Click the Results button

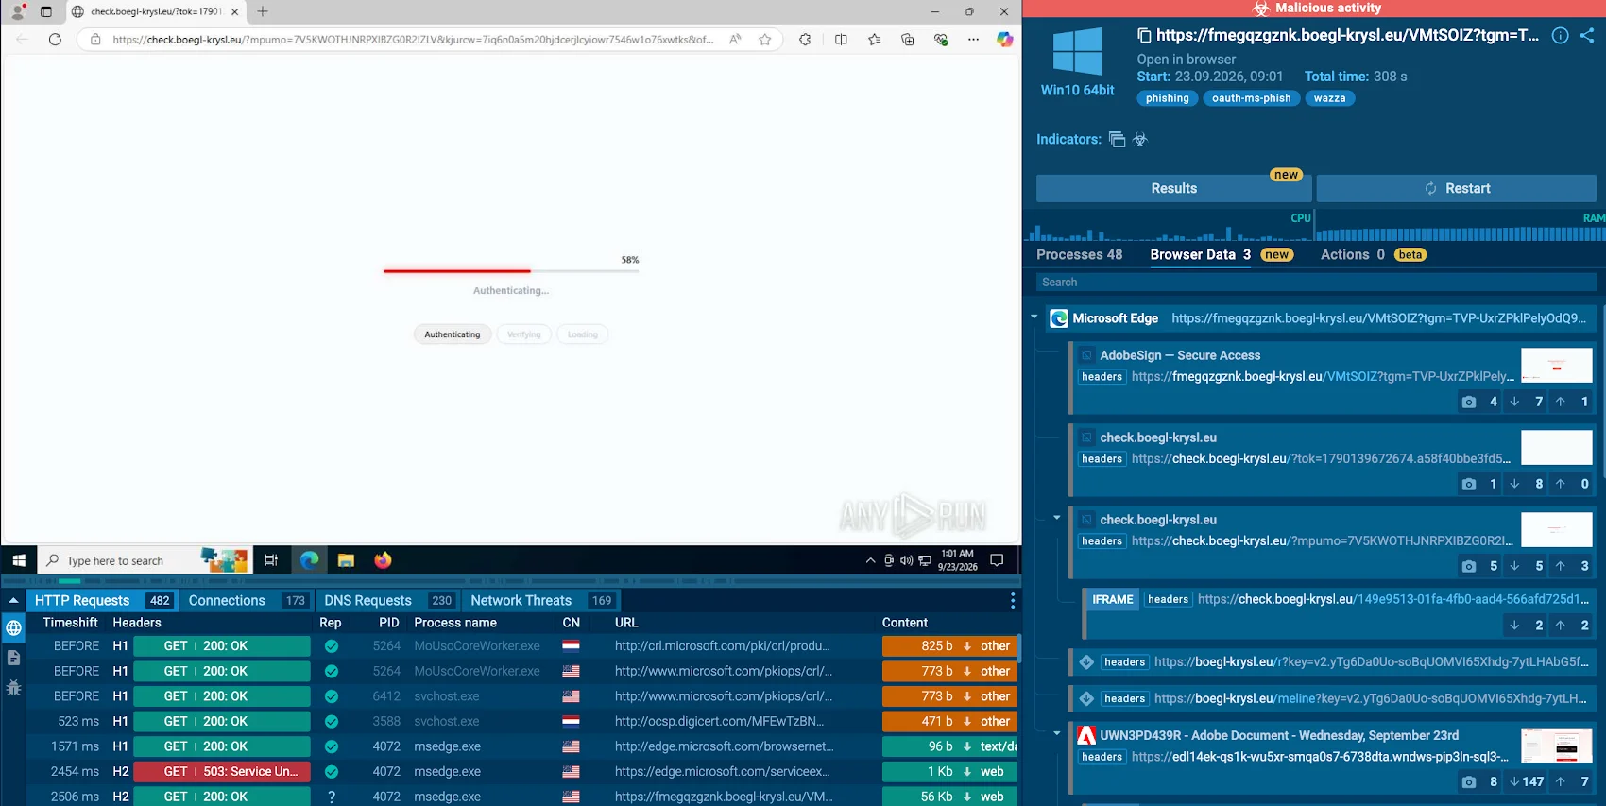[x=1173, y=188]
